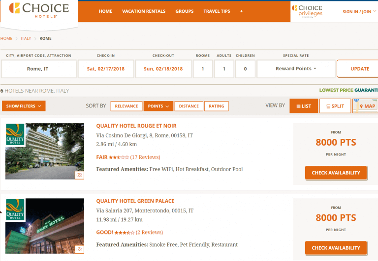Viewport: 378px width, 261px height.
Task: Click address Via Salaria 207, Monterotondo
Action: (x=145, y=211)
